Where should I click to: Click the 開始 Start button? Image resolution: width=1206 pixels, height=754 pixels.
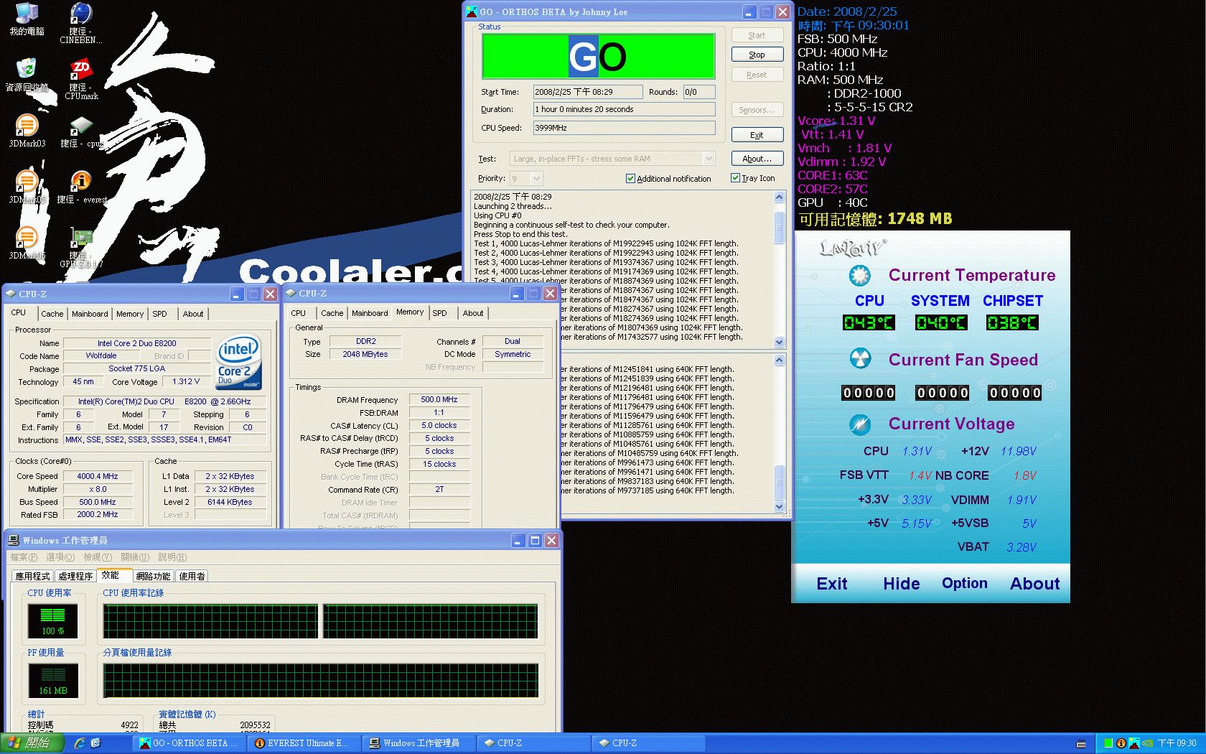pos(32,743)
